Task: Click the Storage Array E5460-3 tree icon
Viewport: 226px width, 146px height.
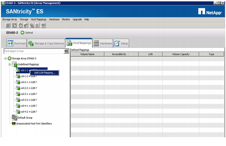Action: [x=10, y=58]
